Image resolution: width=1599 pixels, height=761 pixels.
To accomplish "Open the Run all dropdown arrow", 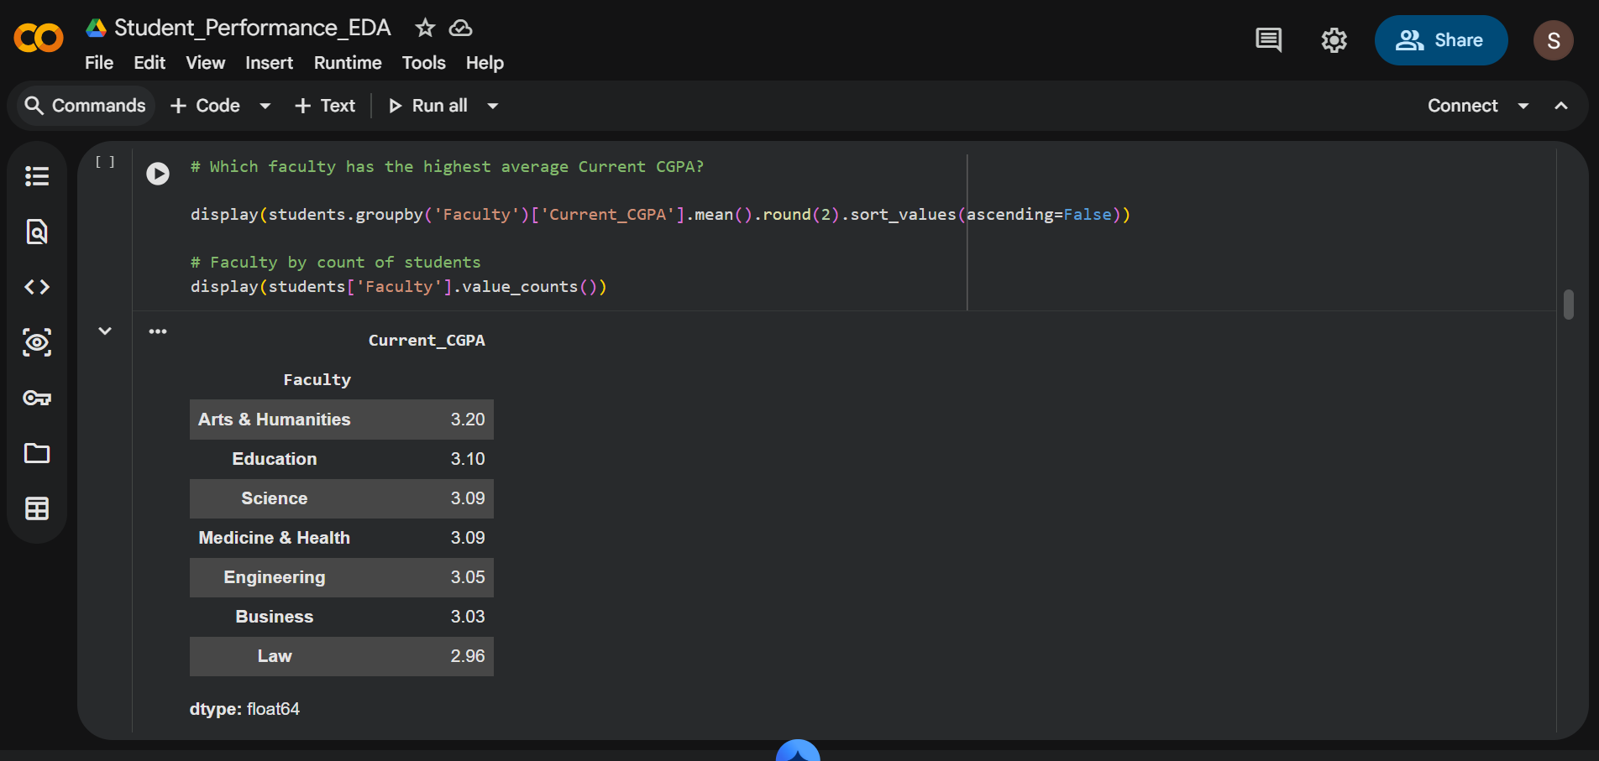I will click(x=493, y=106).
